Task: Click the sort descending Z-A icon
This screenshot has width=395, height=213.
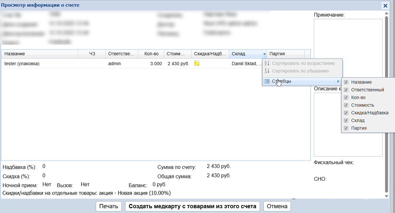Action: click(x=267, y=71)
